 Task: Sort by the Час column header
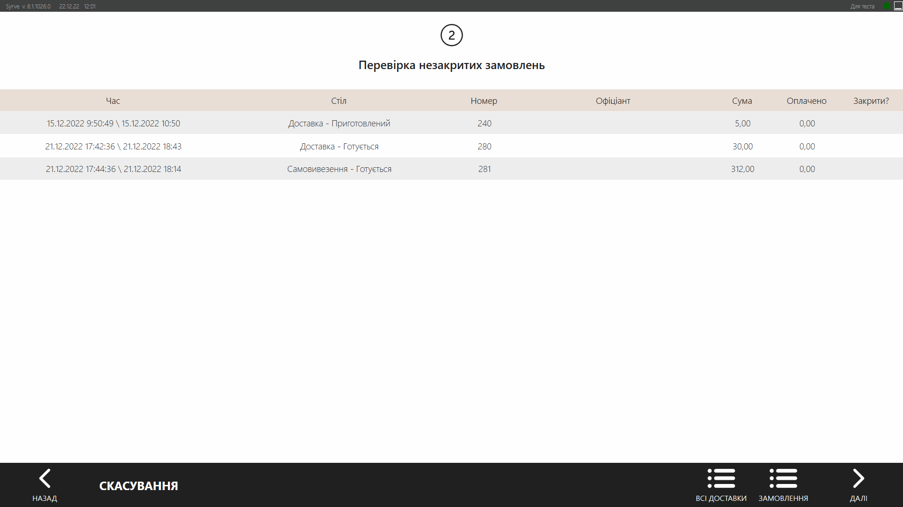113,101
